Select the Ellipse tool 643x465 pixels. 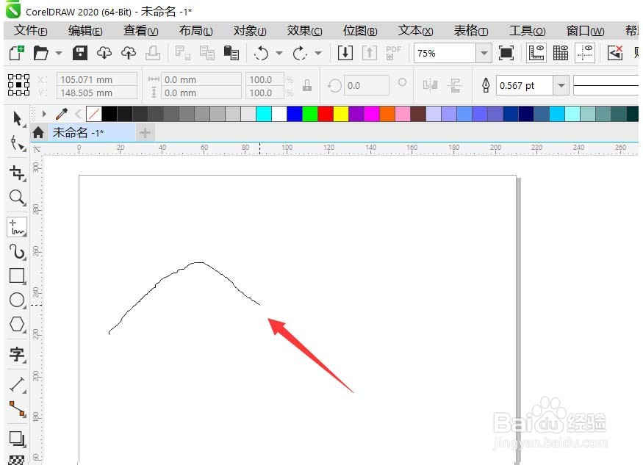tap(18, 300)
